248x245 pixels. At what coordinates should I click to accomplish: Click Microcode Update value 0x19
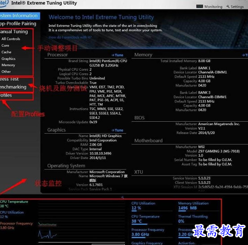point(93,122)
